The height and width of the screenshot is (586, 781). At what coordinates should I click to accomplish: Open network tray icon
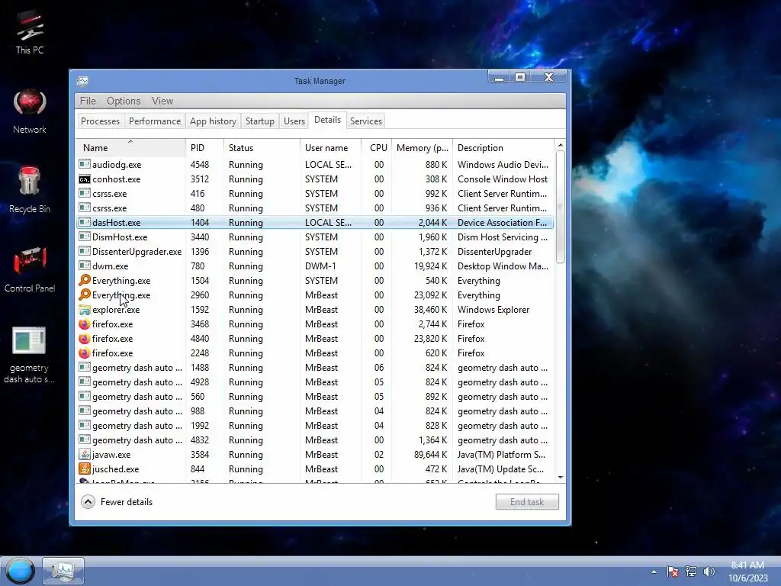691,572
